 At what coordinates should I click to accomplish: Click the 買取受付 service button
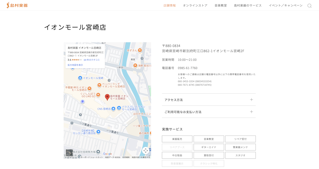click(209, 155)
